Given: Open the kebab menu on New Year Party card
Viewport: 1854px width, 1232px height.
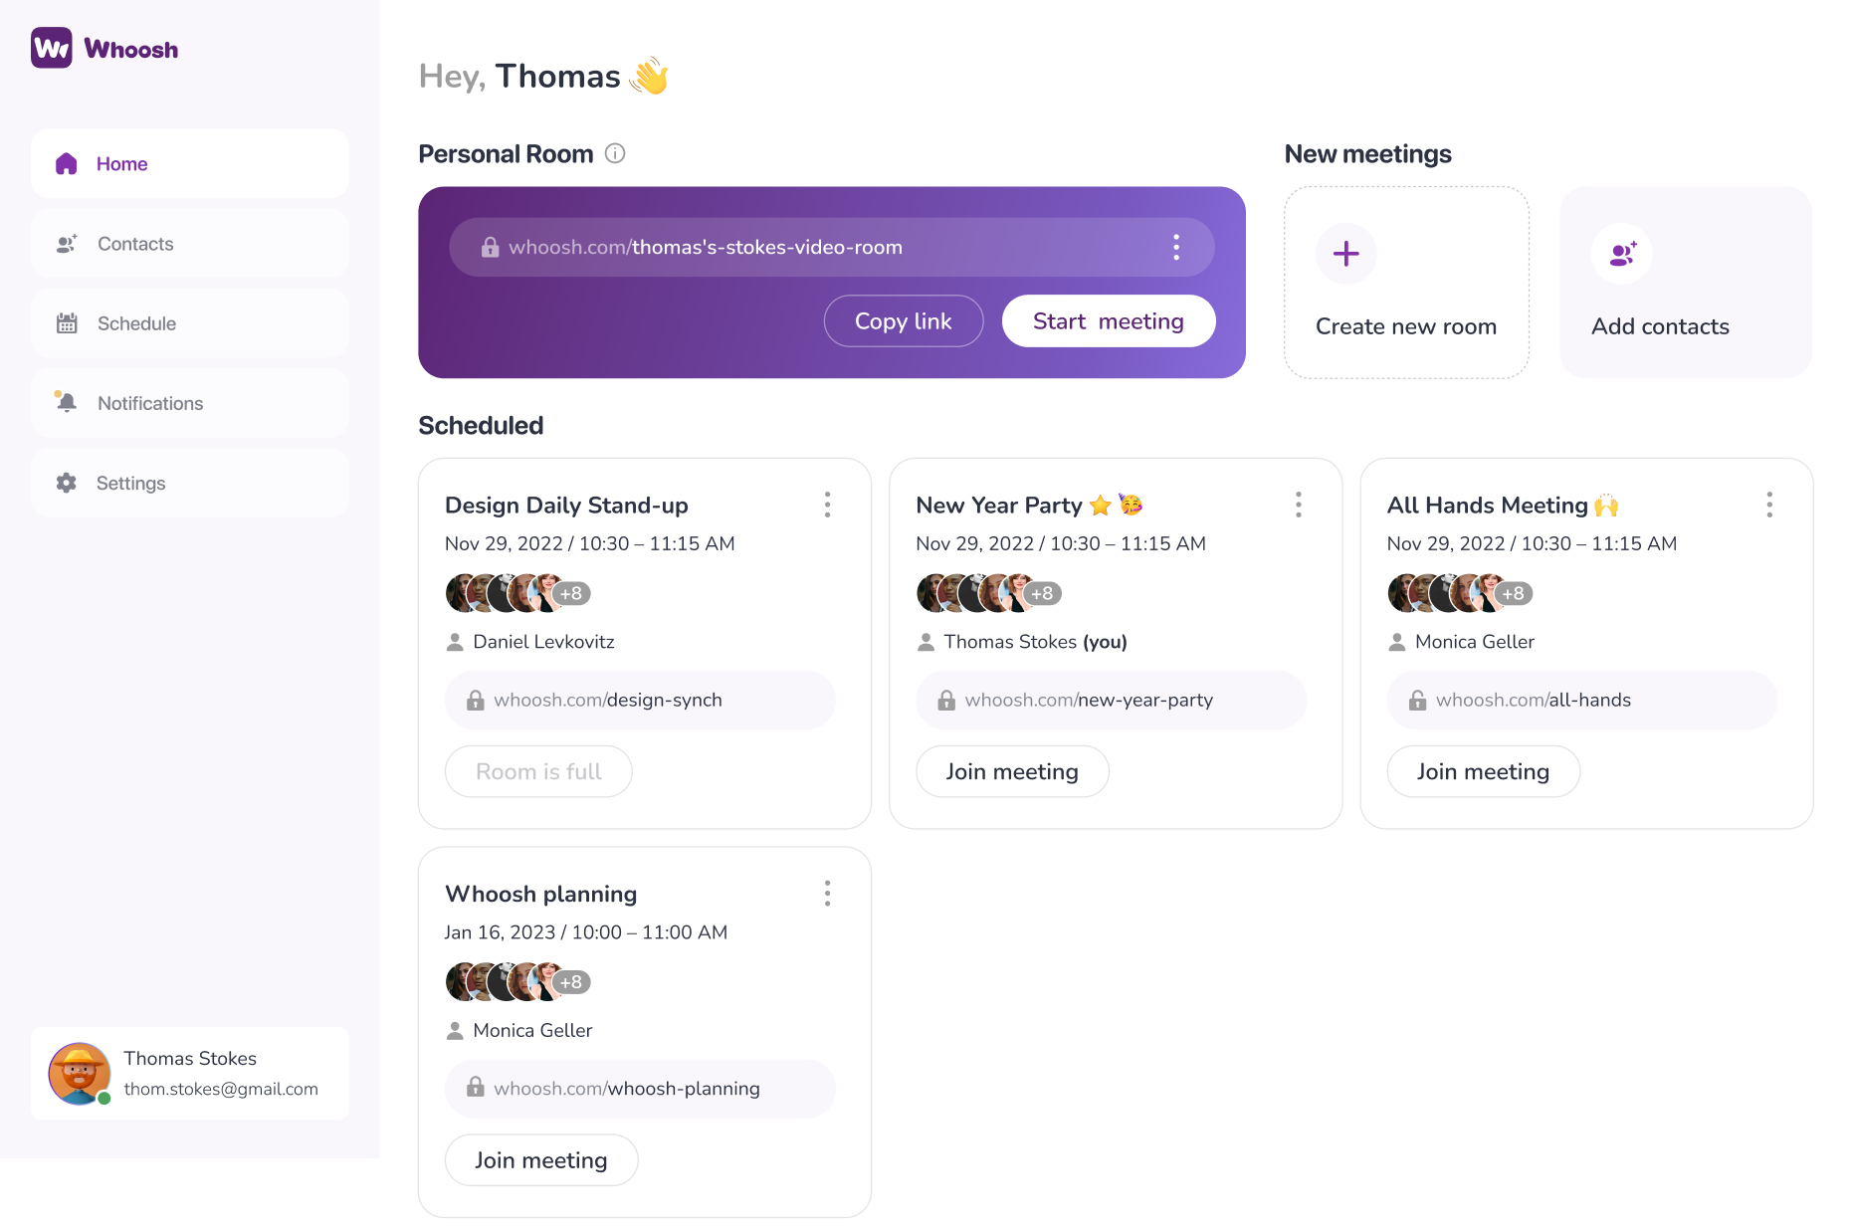Looking at the screenshot, I should tap(1298, 505).
